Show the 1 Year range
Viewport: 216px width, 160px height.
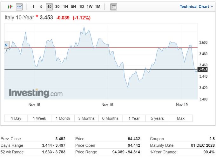[x=134, y=118]
